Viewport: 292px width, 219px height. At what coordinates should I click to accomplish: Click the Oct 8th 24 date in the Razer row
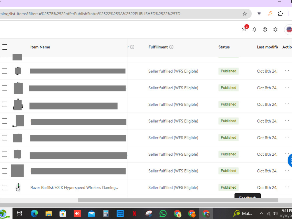pos(267,187)
